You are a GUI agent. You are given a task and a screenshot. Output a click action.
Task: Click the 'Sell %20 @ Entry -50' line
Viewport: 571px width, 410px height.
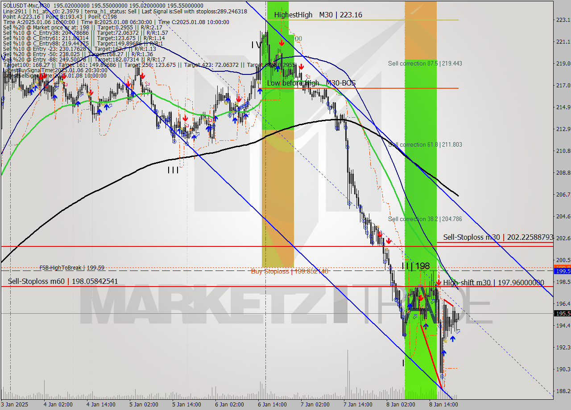pos(77,54)
